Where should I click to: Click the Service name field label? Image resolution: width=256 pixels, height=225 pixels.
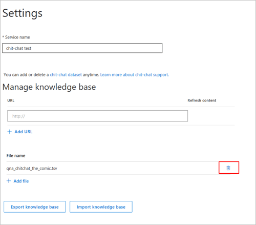[16, 37]
